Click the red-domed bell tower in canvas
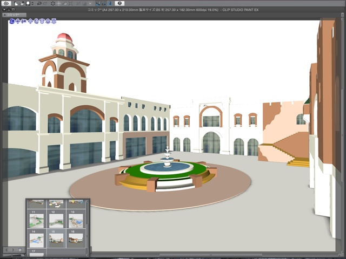346x259 pixels. pos(64,63)
